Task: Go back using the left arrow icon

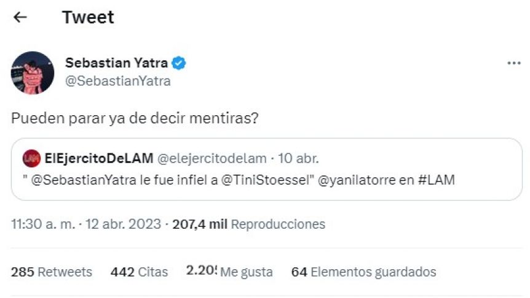Action: pos(20,17)
